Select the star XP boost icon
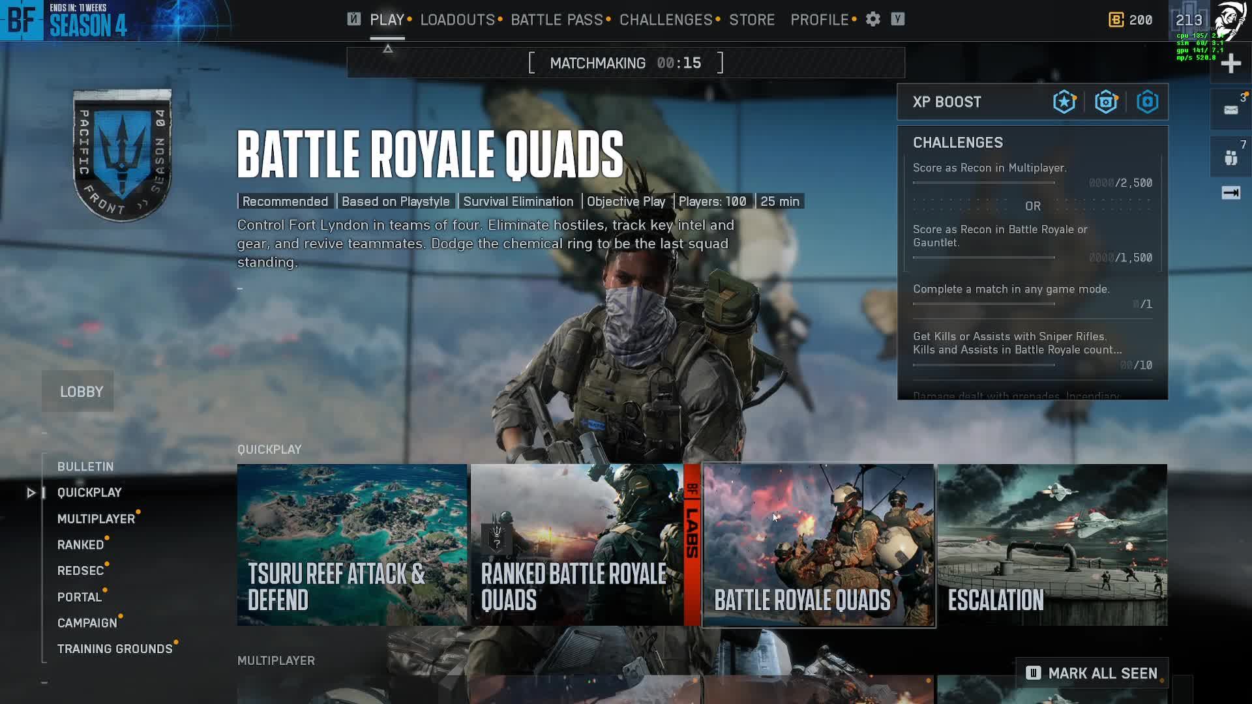This screenshot has width=1252, height=704. click(x=1064, y=102)
